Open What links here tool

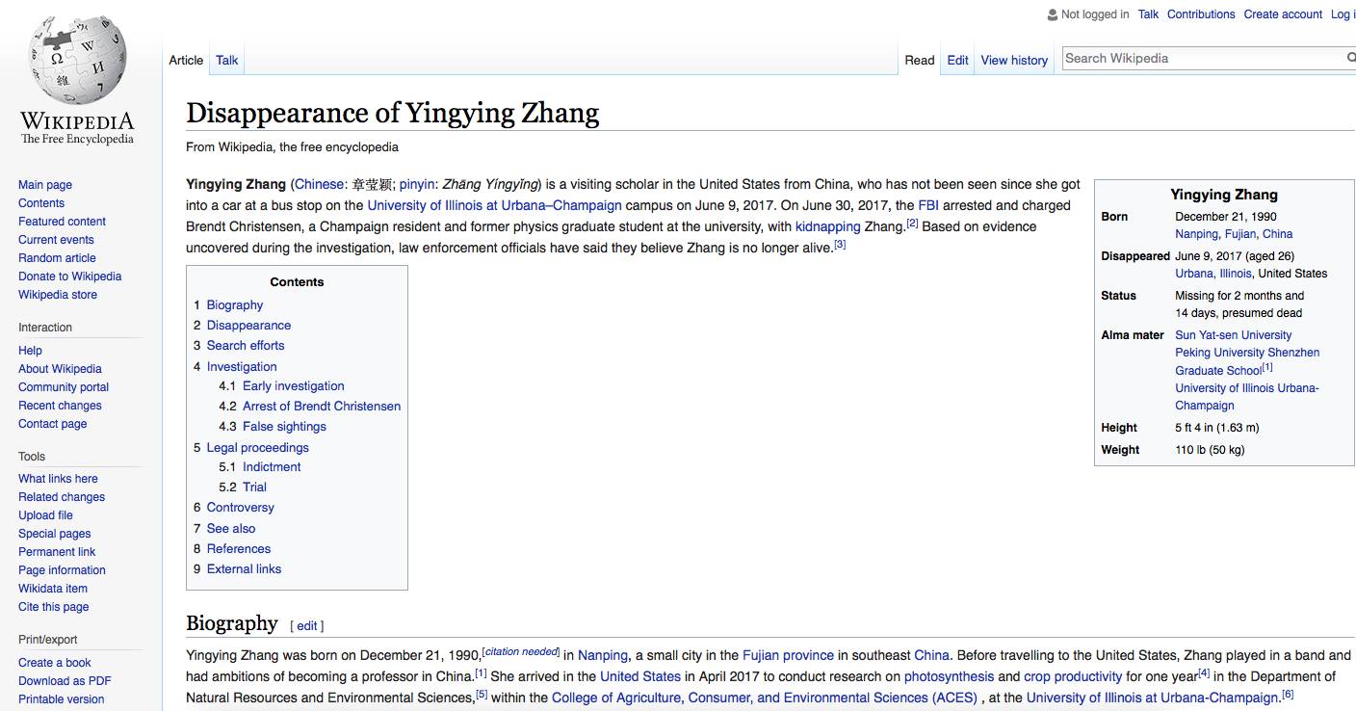58,479
